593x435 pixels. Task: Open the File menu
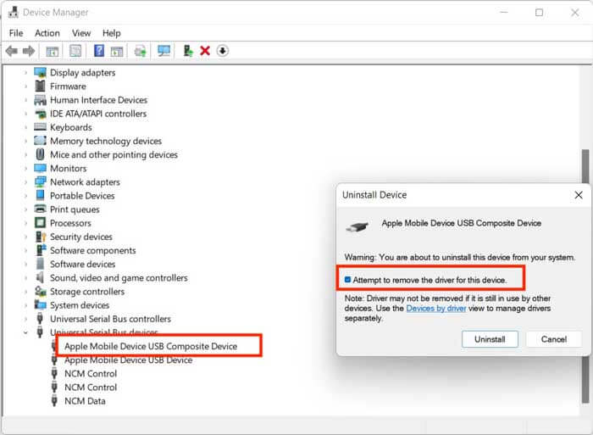click(x=16, y=33)
